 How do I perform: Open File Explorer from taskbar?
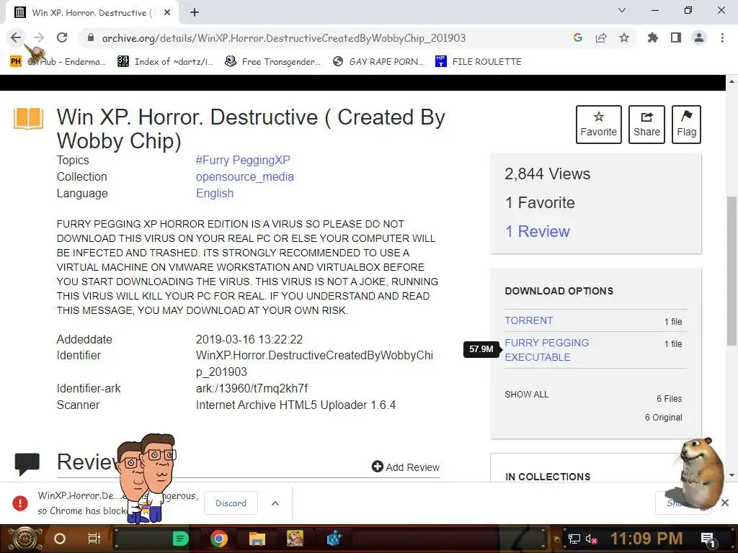[x=257, y=539]
